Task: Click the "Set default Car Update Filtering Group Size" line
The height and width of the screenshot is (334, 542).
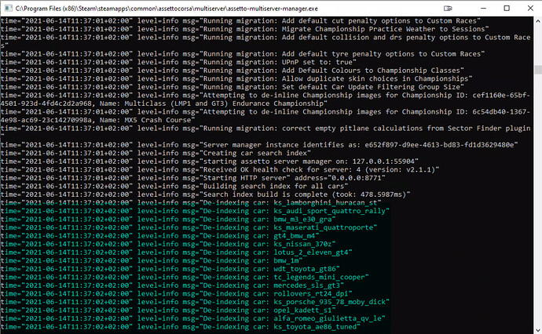Action: [233, 87]
